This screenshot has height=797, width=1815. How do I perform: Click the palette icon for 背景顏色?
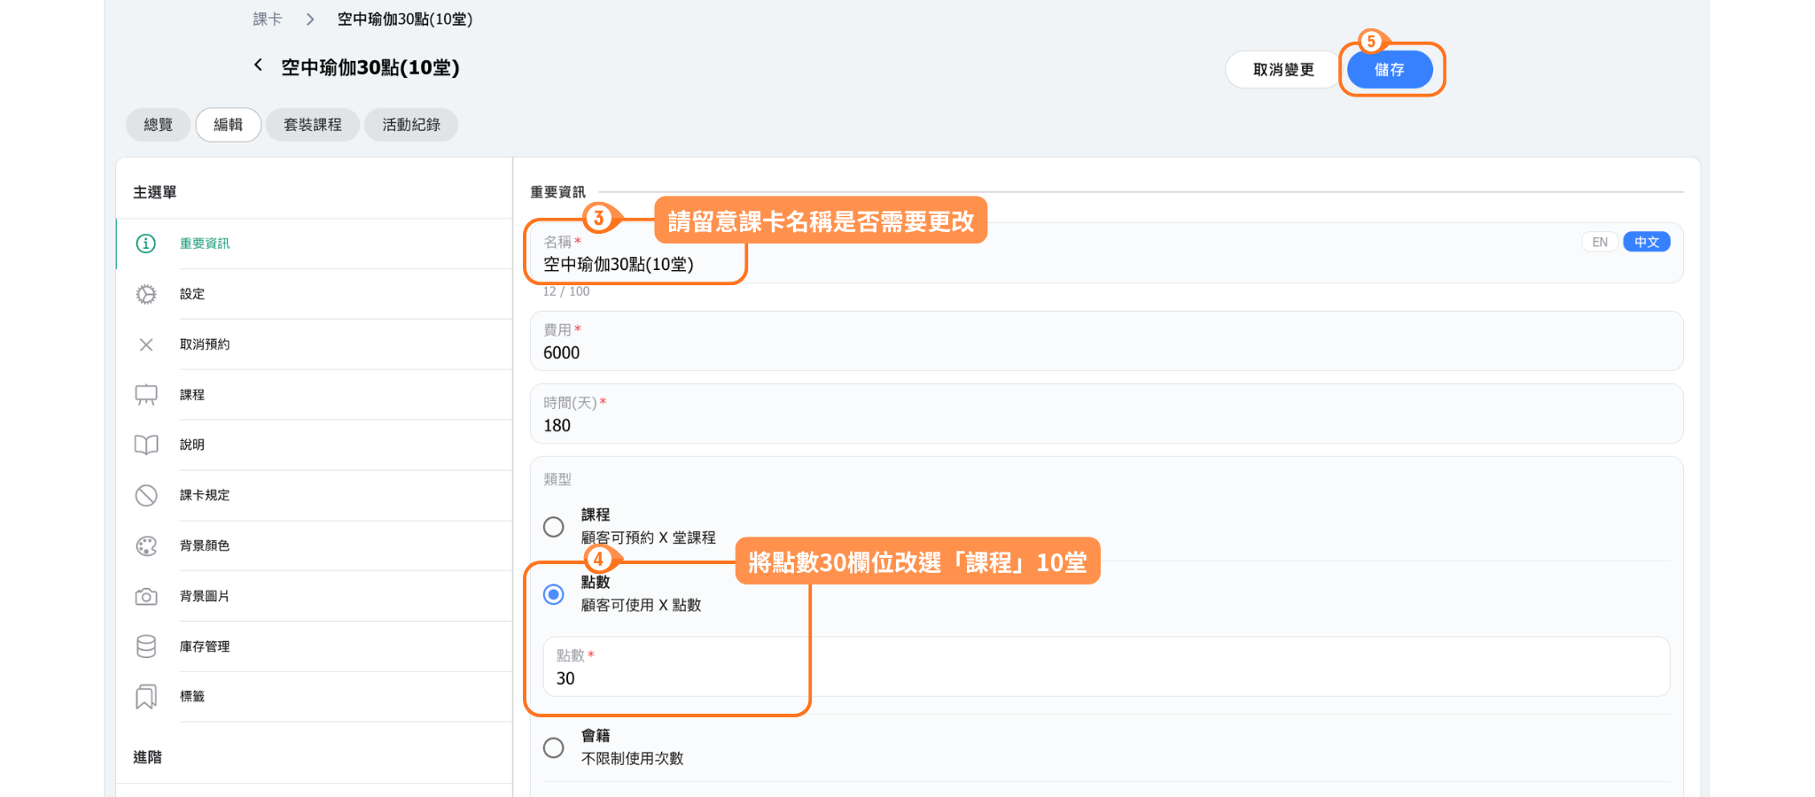point(146,546)
